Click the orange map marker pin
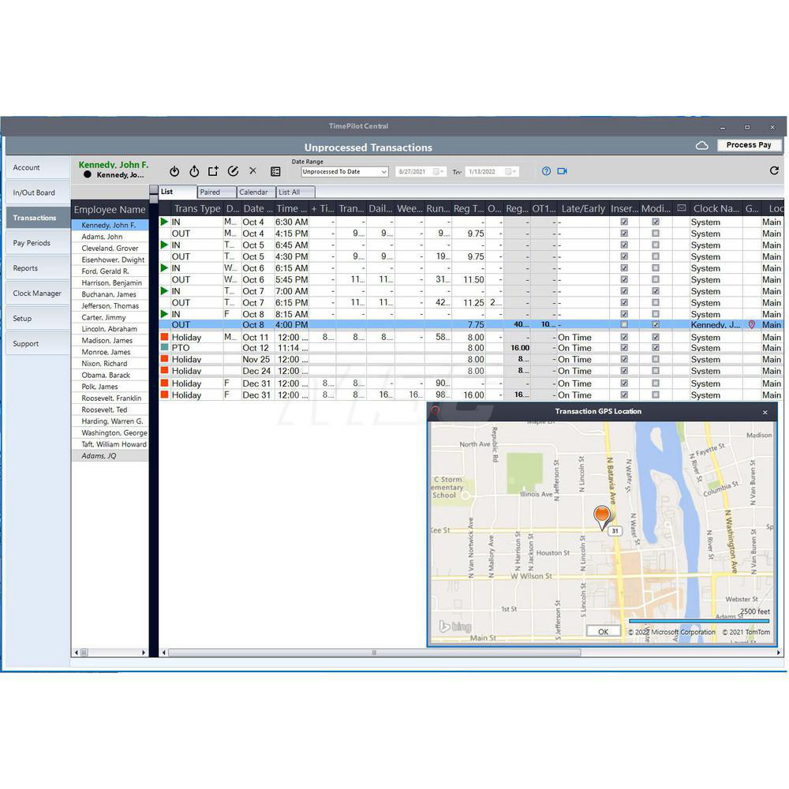Viewport: 789px width, 789px height. [602, 517]
